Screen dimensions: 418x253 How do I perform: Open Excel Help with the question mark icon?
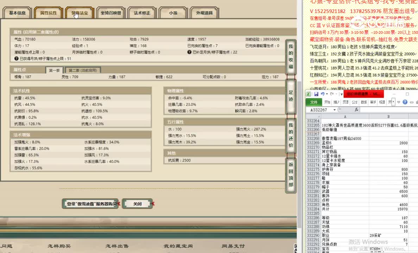point(405,102)
